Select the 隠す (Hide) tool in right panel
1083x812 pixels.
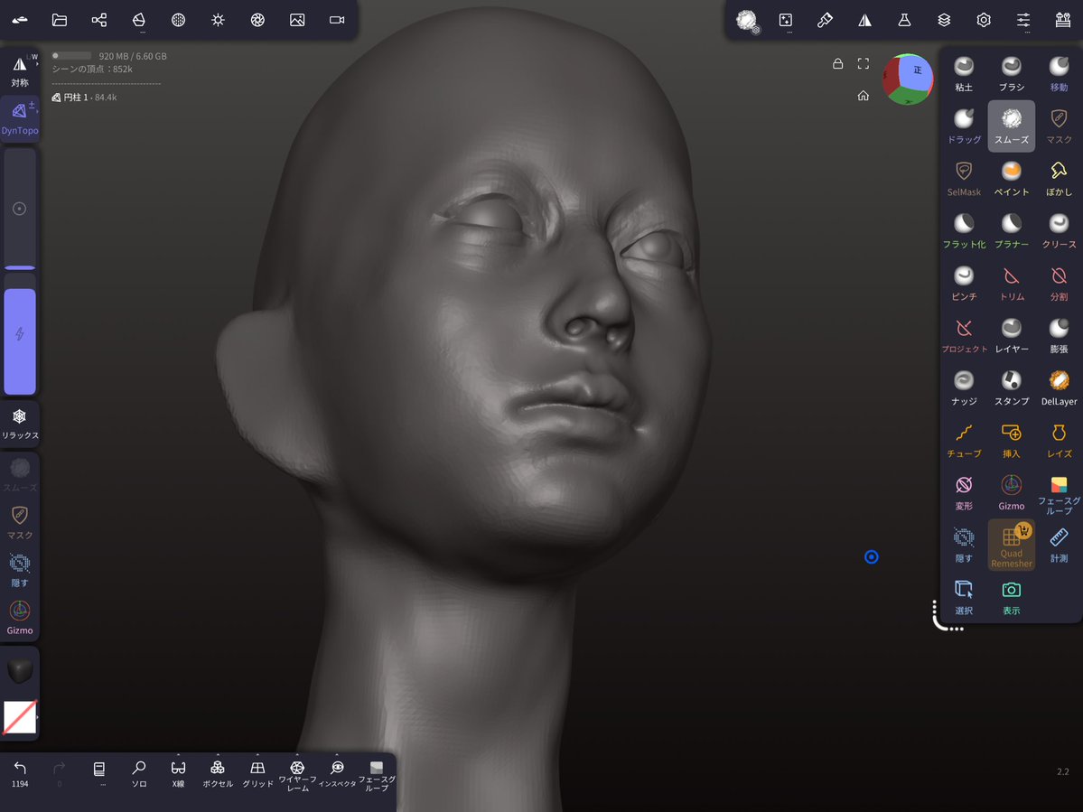[964, 546]
